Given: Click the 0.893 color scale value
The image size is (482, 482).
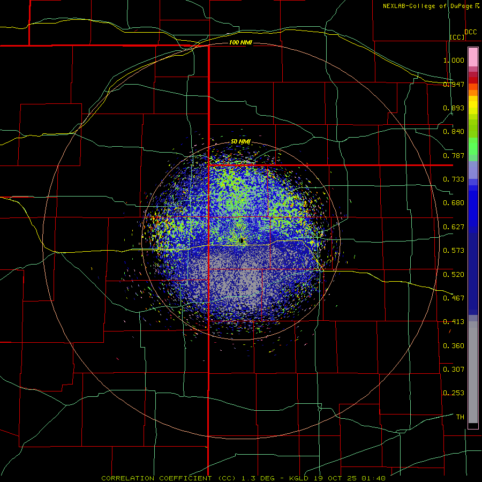Looking at the screenshot, I should (454, 108).
